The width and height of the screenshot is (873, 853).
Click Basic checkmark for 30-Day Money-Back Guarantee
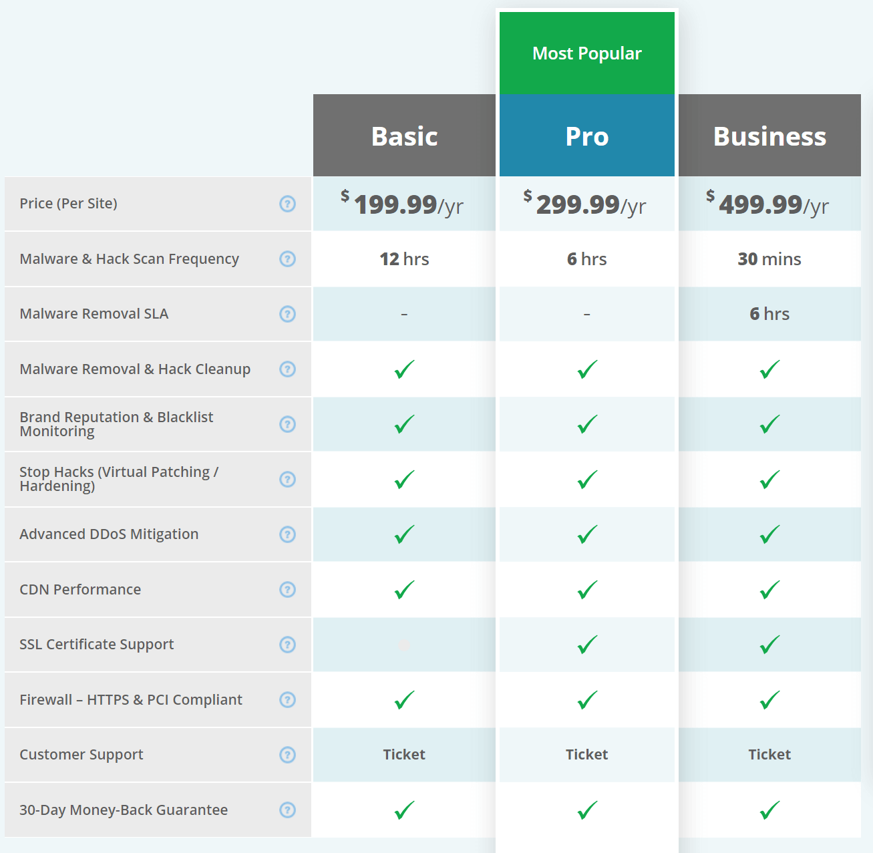click(404, 810)
